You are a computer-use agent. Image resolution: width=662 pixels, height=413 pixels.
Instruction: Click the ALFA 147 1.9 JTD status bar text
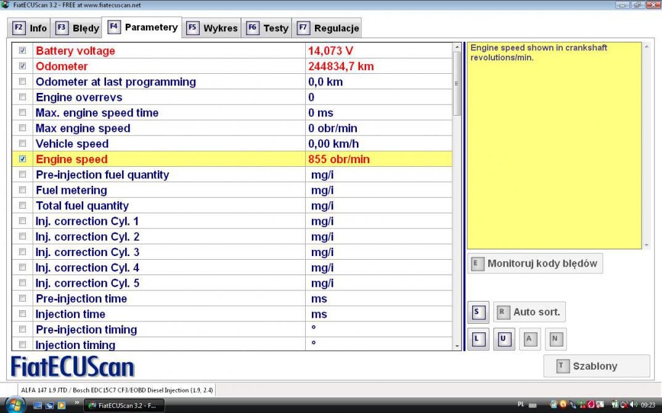tap(117, 390)
